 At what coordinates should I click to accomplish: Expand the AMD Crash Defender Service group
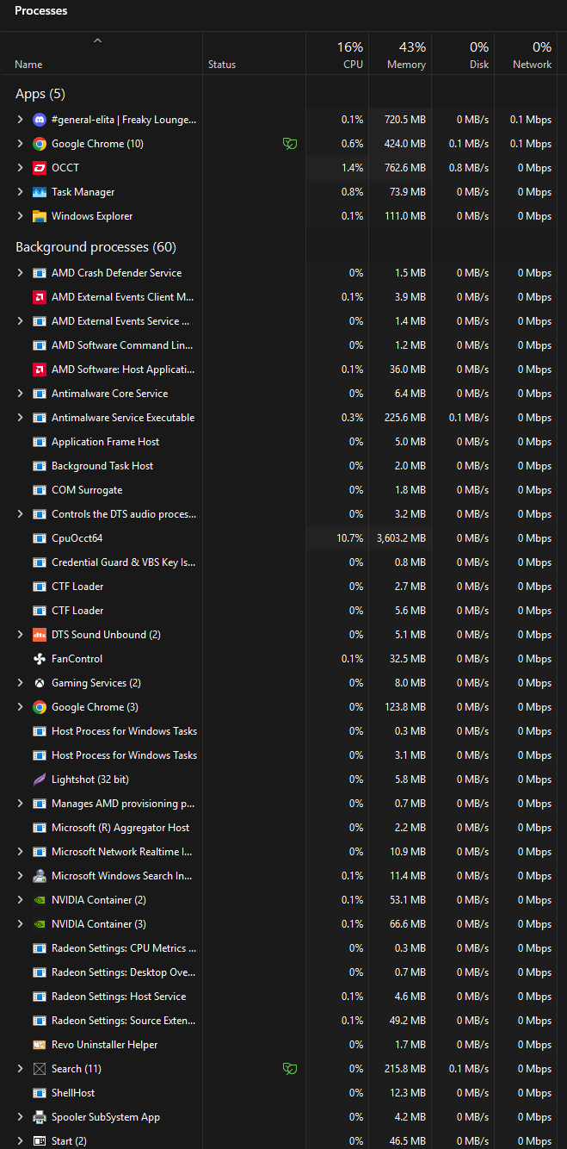[x=20, y=273]
